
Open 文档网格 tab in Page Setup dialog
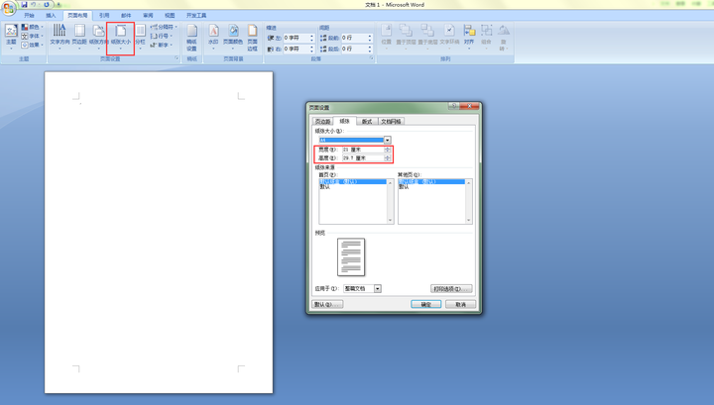pyautogui.click(x=391, y=122)
